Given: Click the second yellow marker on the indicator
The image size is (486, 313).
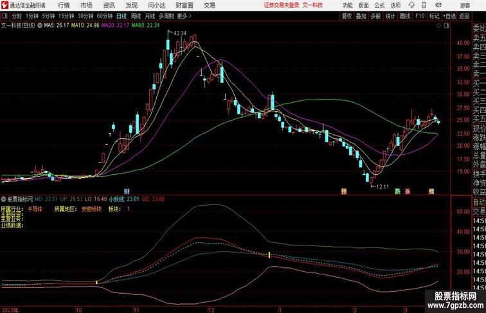Looking at the screenshot, I should (269, 255).
